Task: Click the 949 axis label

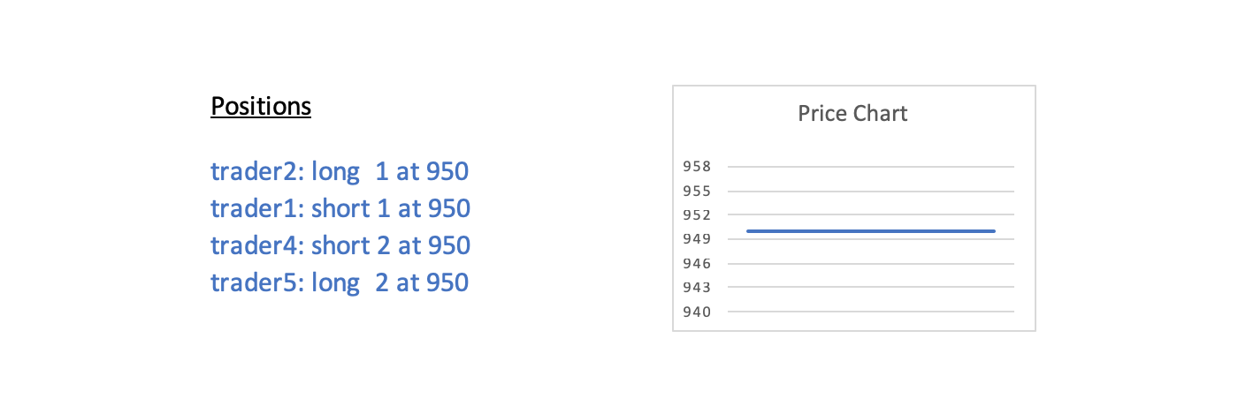Action: point(697,239)
